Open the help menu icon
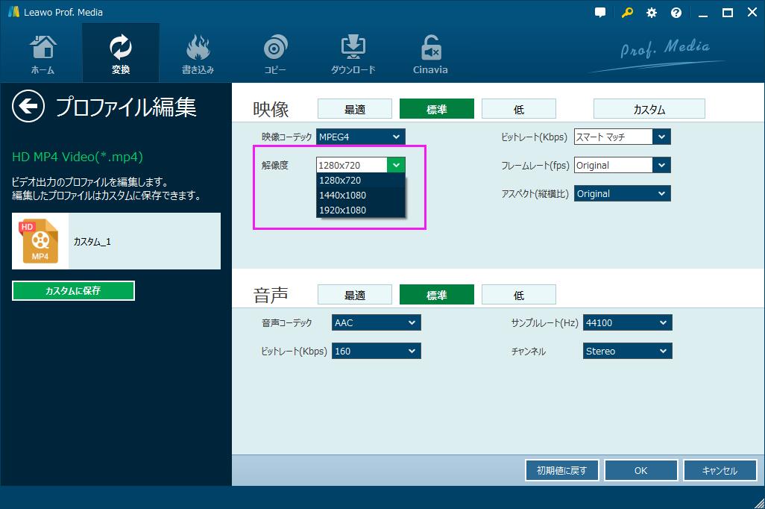The height and width of the screenshot is (509, 765). tap(675, 12)
